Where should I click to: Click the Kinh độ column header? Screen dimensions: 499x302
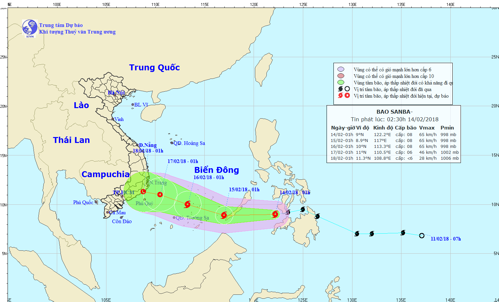383,128
